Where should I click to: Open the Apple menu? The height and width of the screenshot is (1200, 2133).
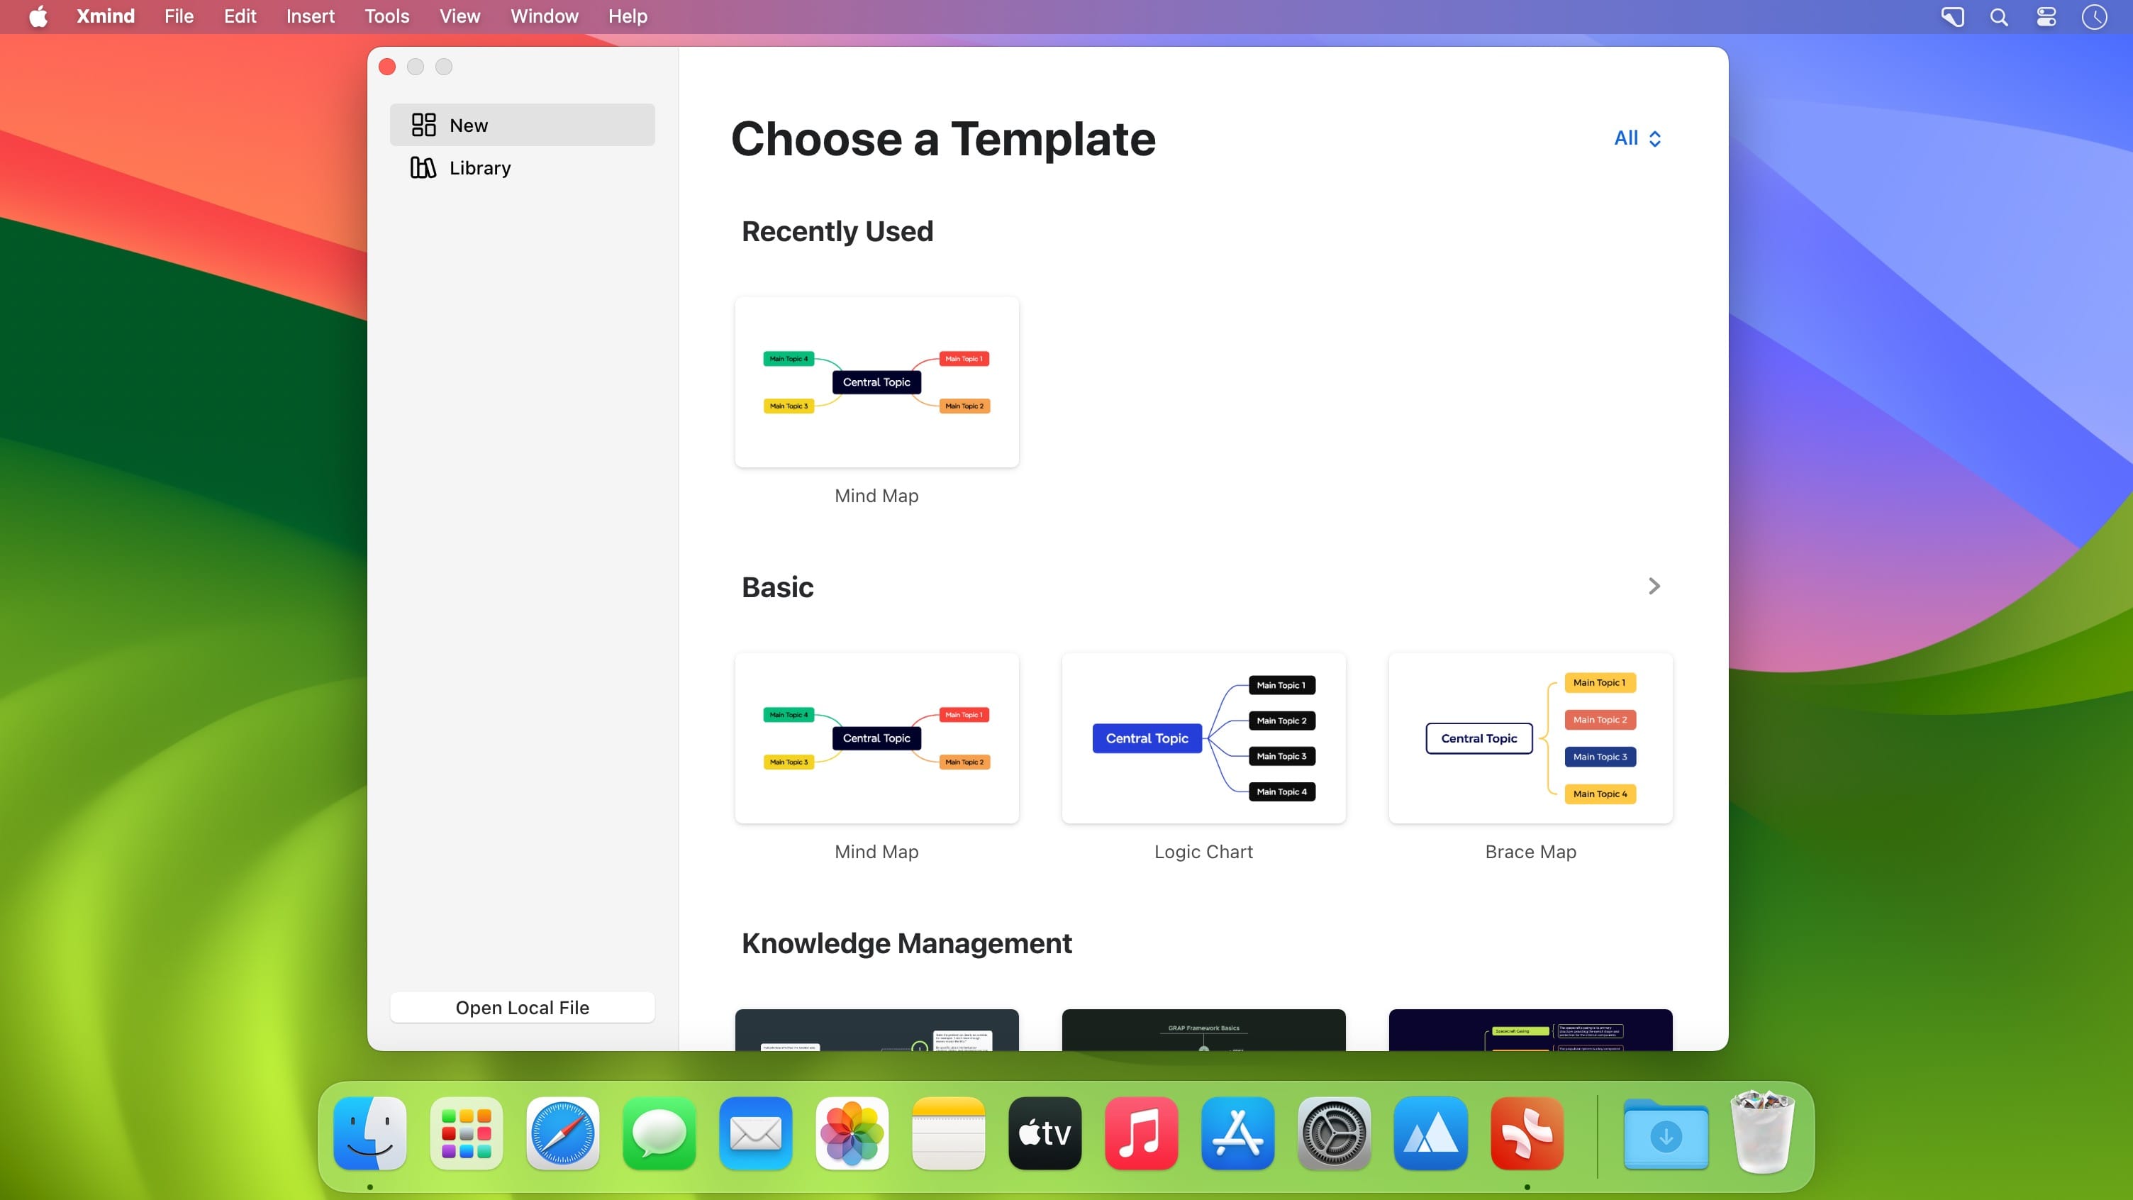(38, 16)
